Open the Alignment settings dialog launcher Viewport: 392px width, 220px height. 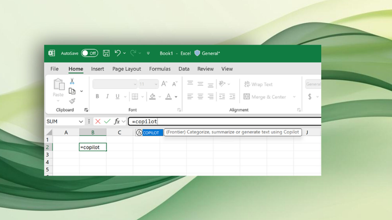(299, 110)
